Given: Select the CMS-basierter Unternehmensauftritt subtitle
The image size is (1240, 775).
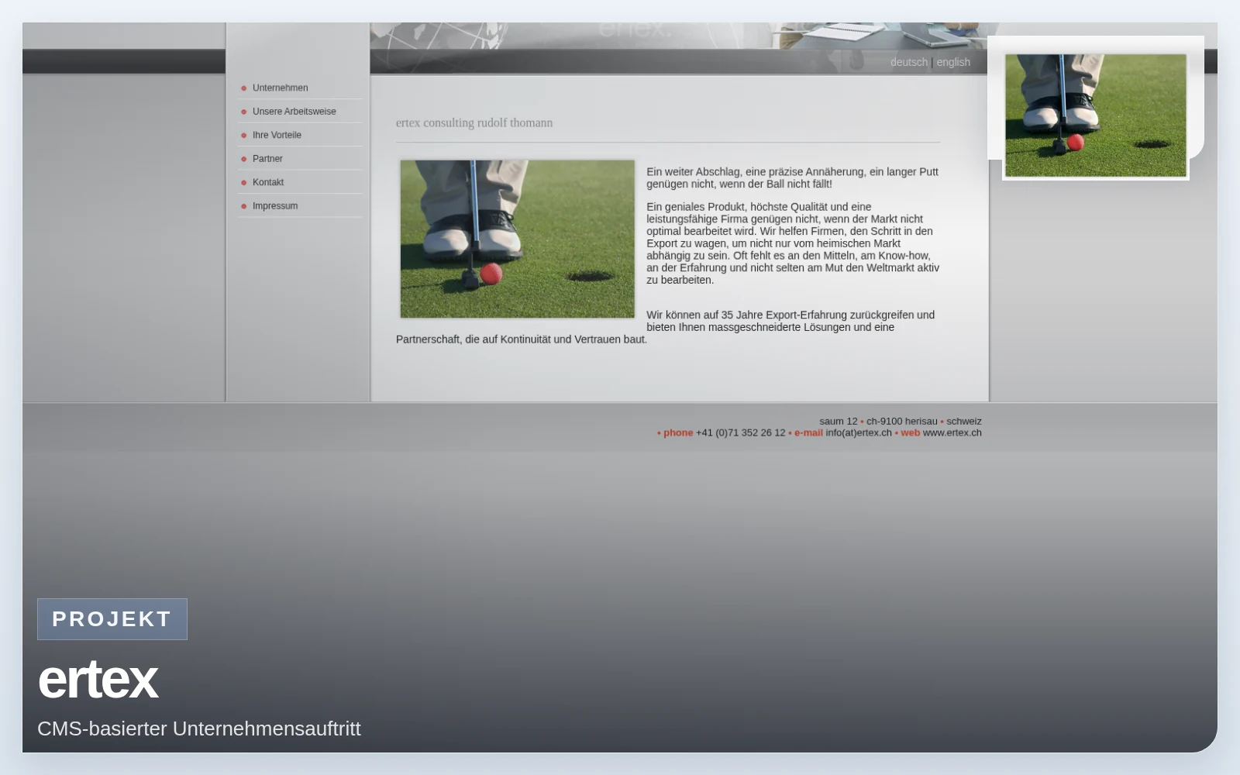Looking at the screenshot, I should click(199, 728).
